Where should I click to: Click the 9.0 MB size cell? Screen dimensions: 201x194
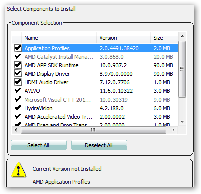click(162, 100)
